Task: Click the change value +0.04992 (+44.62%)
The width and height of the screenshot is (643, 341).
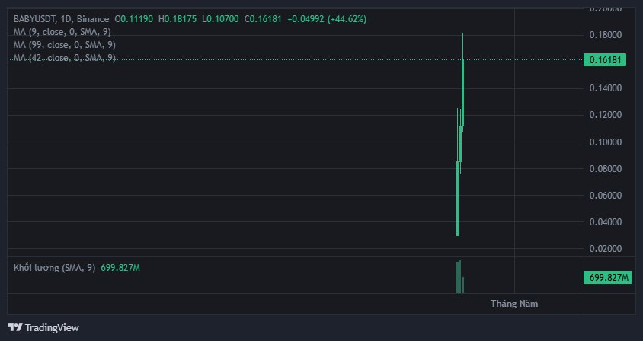Action: 327,19
